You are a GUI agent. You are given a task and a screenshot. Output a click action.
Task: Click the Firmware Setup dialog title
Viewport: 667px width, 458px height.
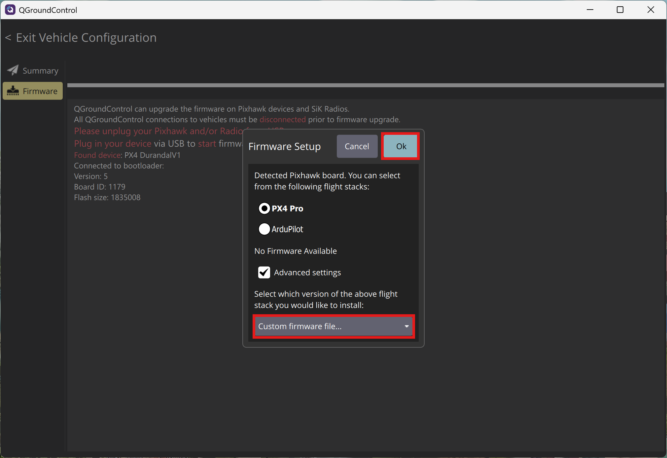tap(284, 146)
